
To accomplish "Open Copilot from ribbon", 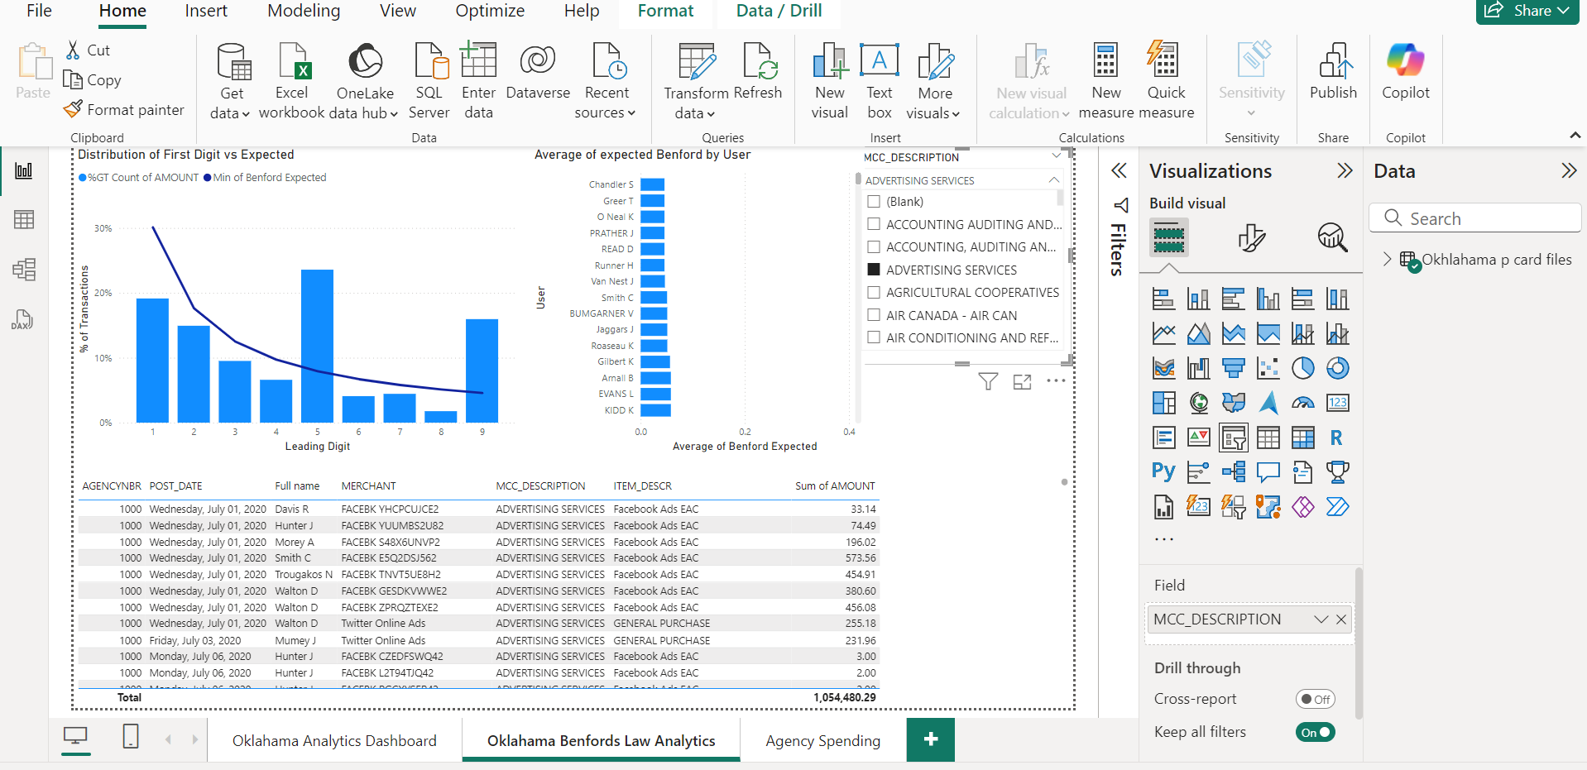I will (x=1406, y=71).
